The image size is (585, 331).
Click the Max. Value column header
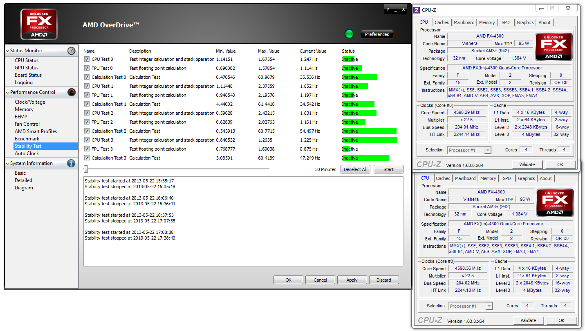[x=269, y=51]
